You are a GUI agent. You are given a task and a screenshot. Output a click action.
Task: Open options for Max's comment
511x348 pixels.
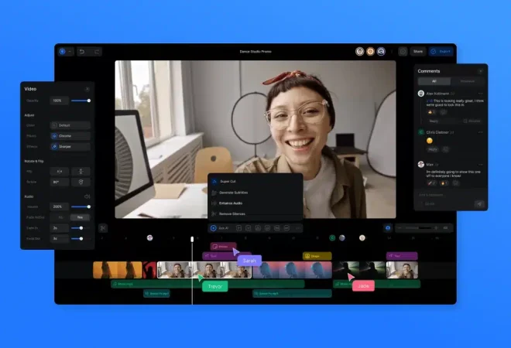point(480,165)
